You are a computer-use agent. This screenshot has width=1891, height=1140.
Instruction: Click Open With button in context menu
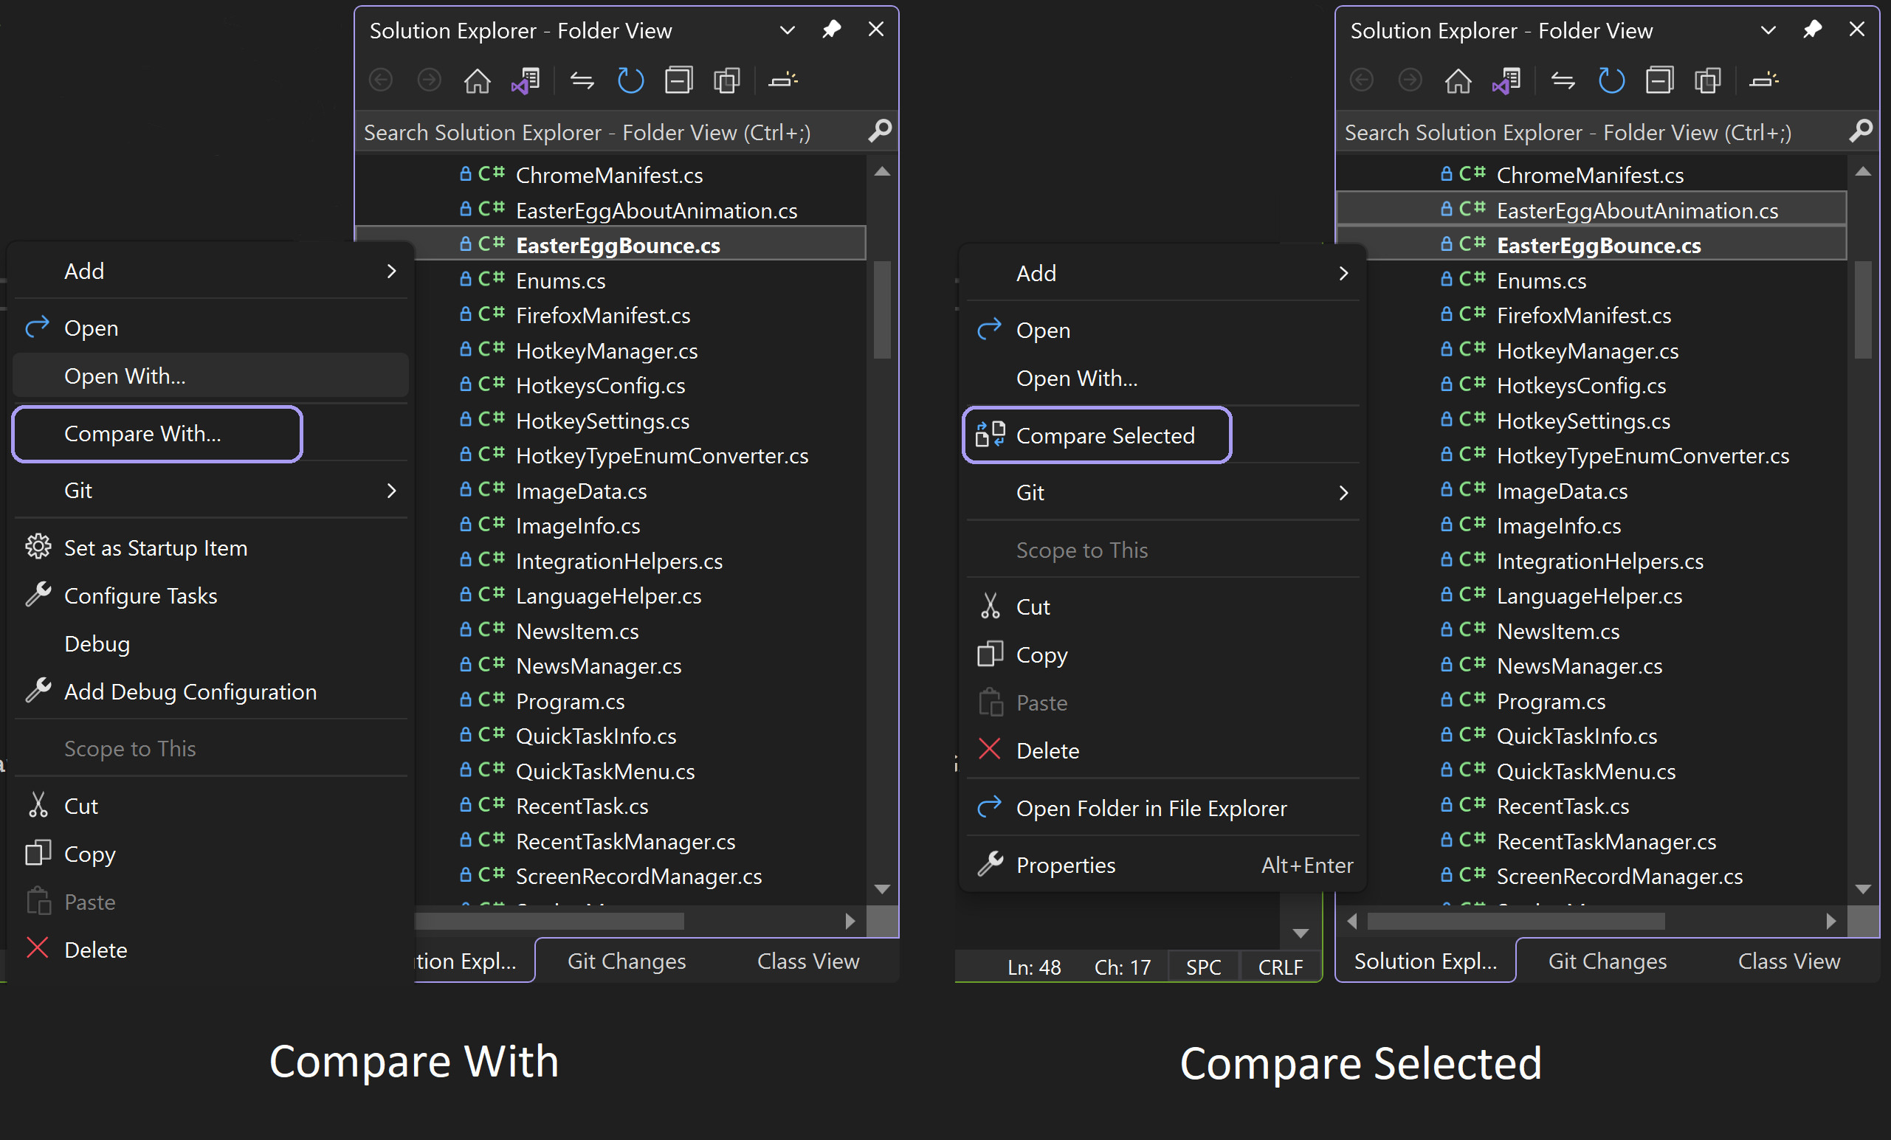tap(125, 377)
